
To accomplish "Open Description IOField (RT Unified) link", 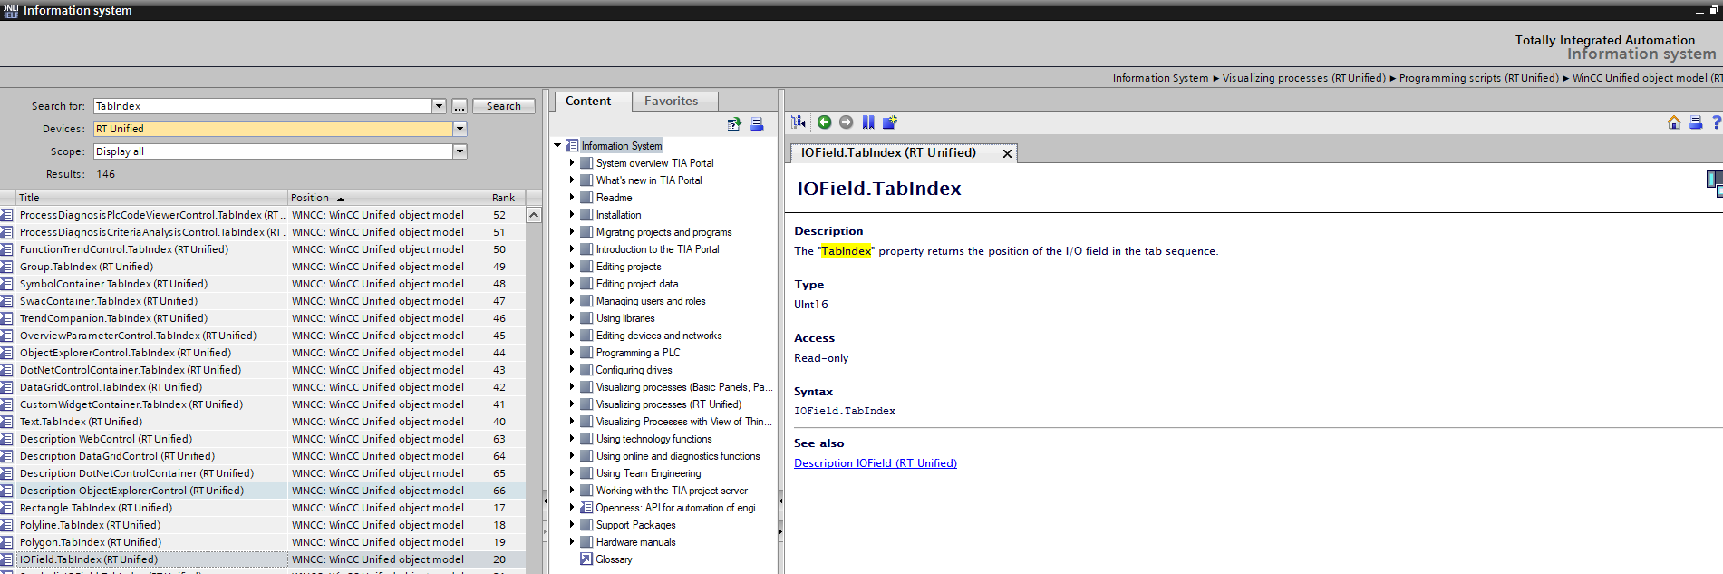I will [876, 463].
